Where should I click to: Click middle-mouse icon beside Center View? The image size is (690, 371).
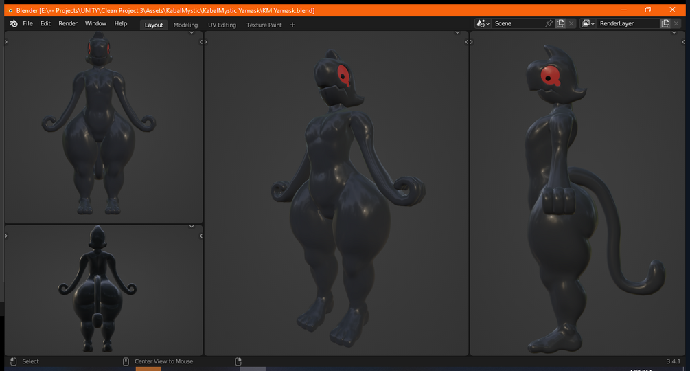(126, 361)
